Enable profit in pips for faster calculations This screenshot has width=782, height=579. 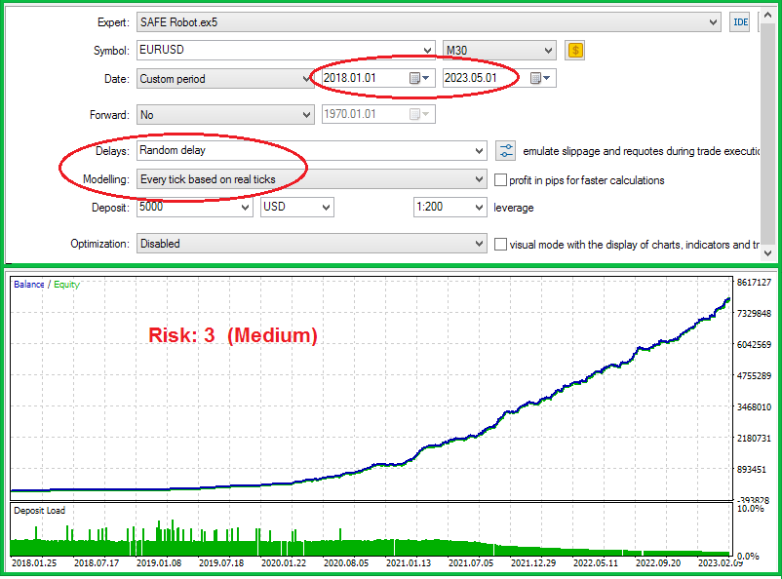(501, 180)
